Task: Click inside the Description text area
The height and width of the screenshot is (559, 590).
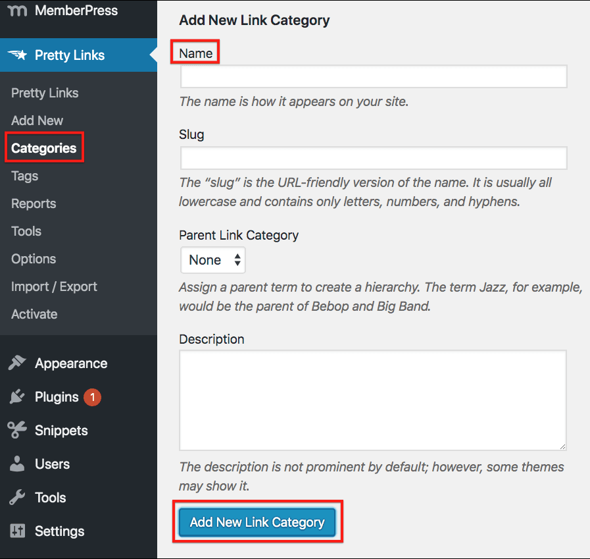Action: click(x=373, y=400)
